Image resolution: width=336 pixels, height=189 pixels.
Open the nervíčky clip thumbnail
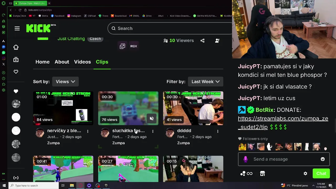pos(63,108)
